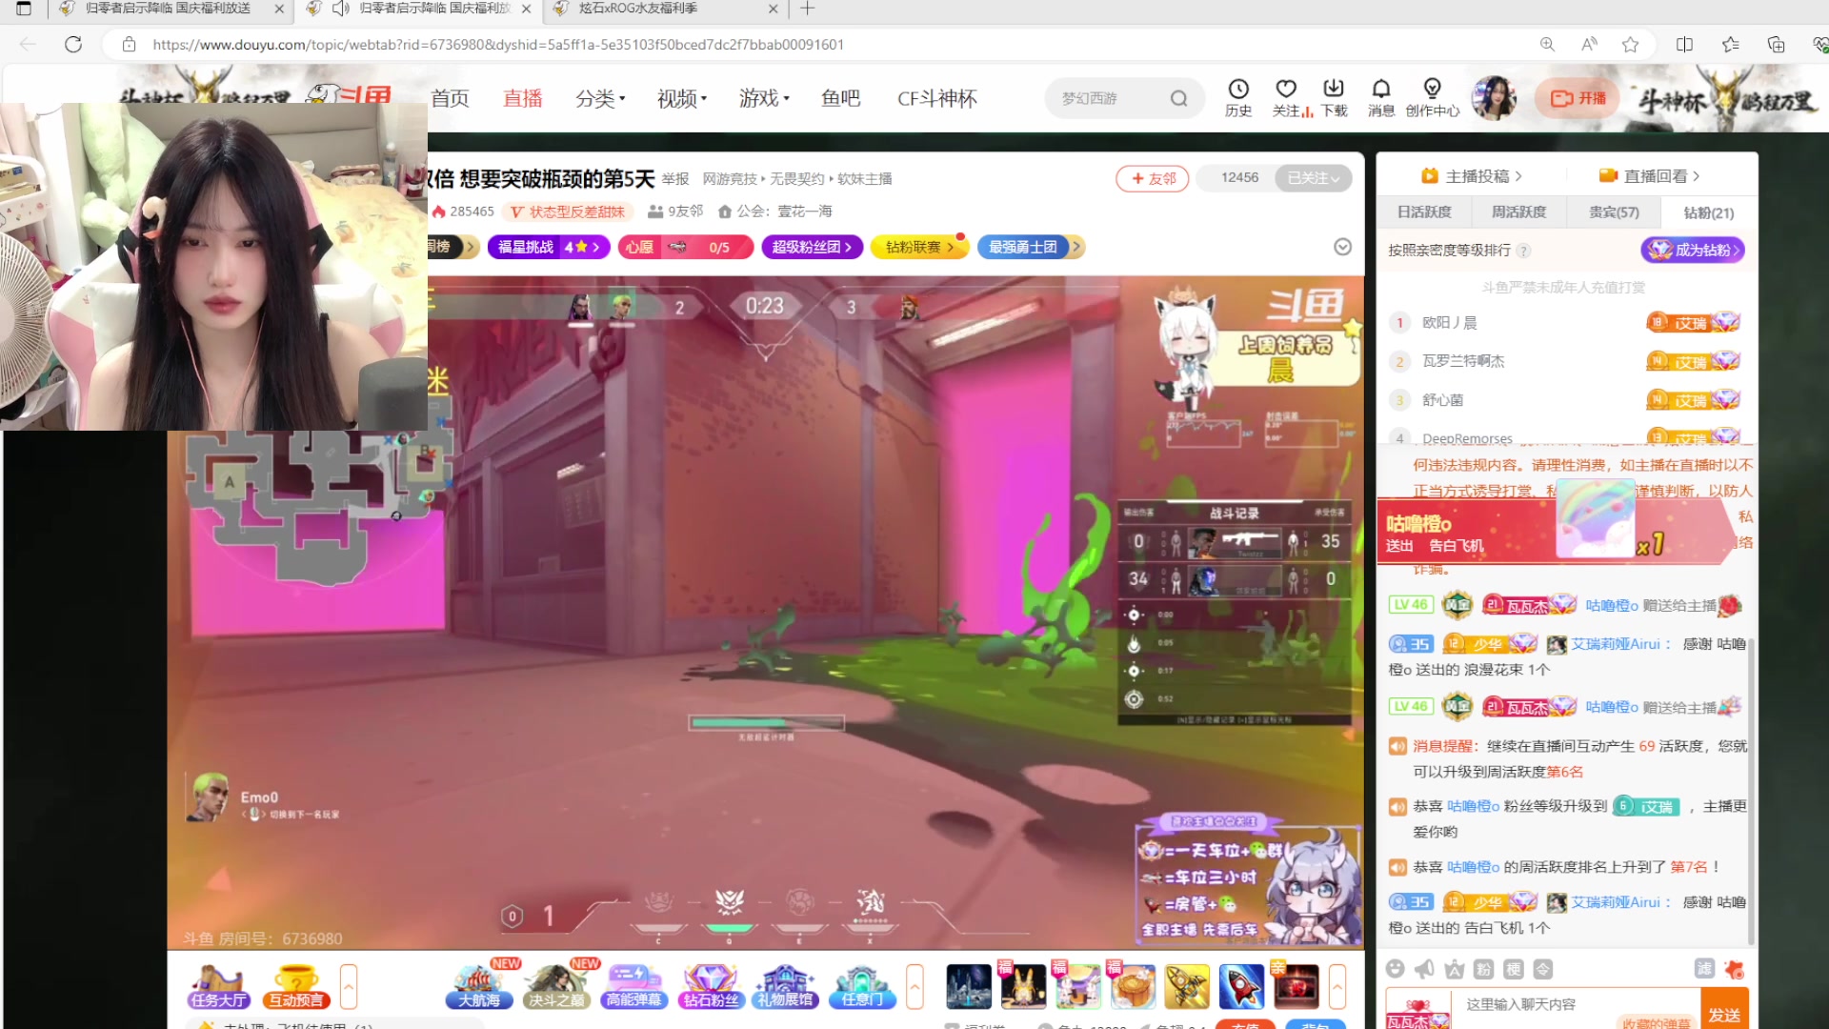Screen dimensions: 1829x1029
Task: Toggle the 已关注 follow status button
Action: [x=1314, y=178]
